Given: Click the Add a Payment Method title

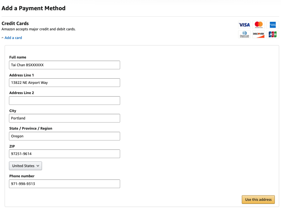Looking at the screenshot, I should (x=33, y=8).
